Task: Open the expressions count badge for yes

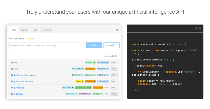Action: pyautogui.click(x=115, y=69)
